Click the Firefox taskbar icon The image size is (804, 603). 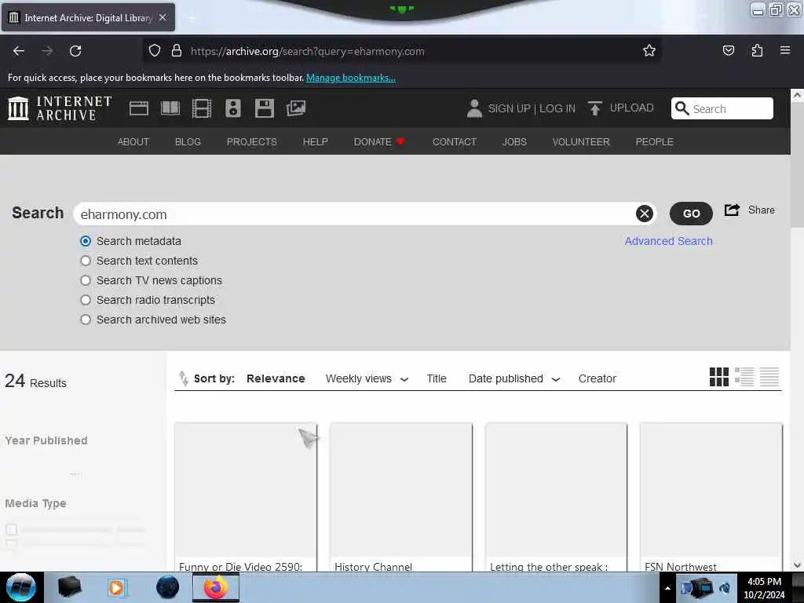coord(215,587)
